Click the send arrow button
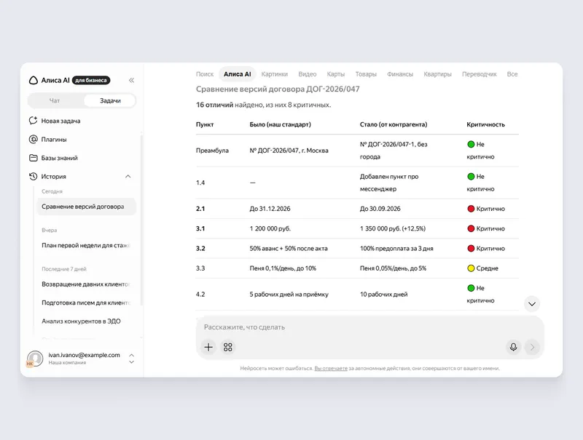 point(533,347)
